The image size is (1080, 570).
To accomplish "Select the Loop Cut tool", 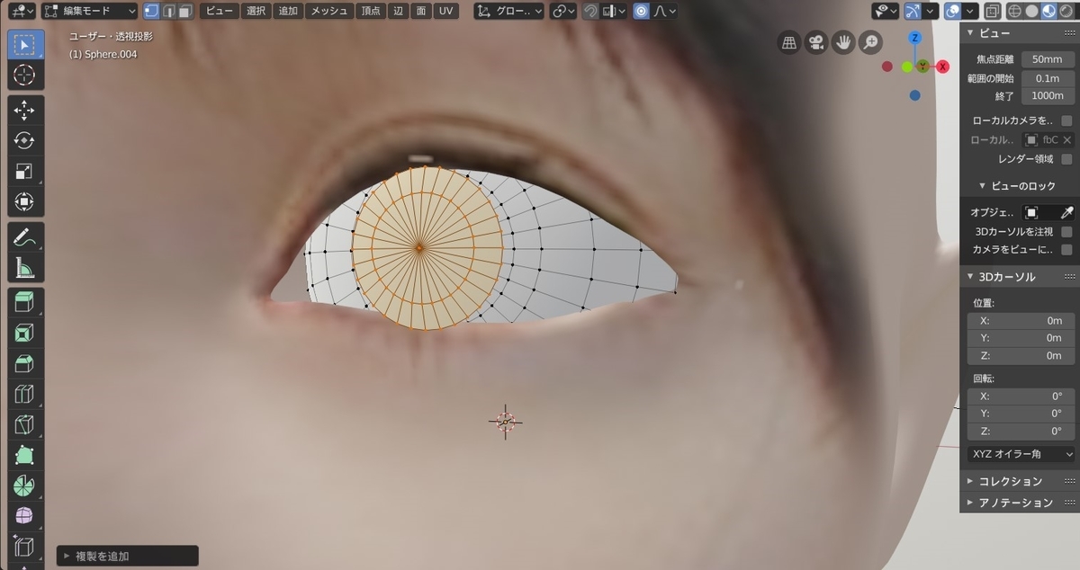I will (x=24, y=394).
